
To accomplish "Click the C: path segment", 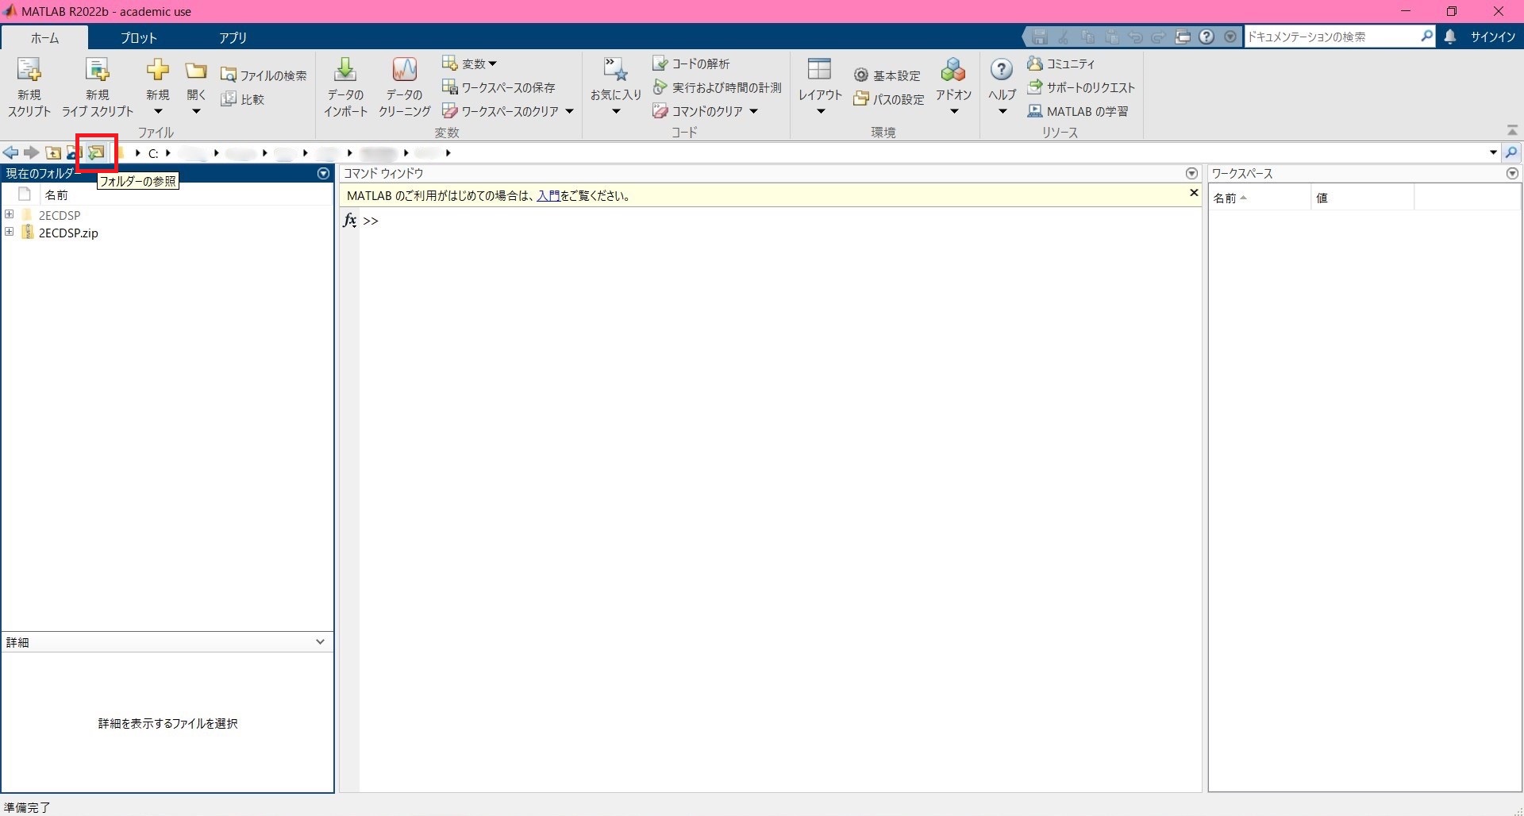I will point(153,152).
